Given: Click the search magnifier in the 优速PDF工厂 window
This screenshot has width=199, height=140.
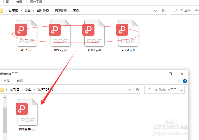Looking at the screenshot, I should tap(150, 90).
